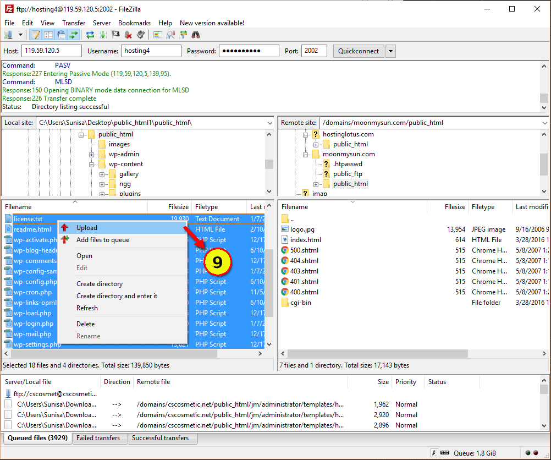Open the Quickconnect history dropdown
This screenshot has width=551, height=460.
(x=390, y=51)
